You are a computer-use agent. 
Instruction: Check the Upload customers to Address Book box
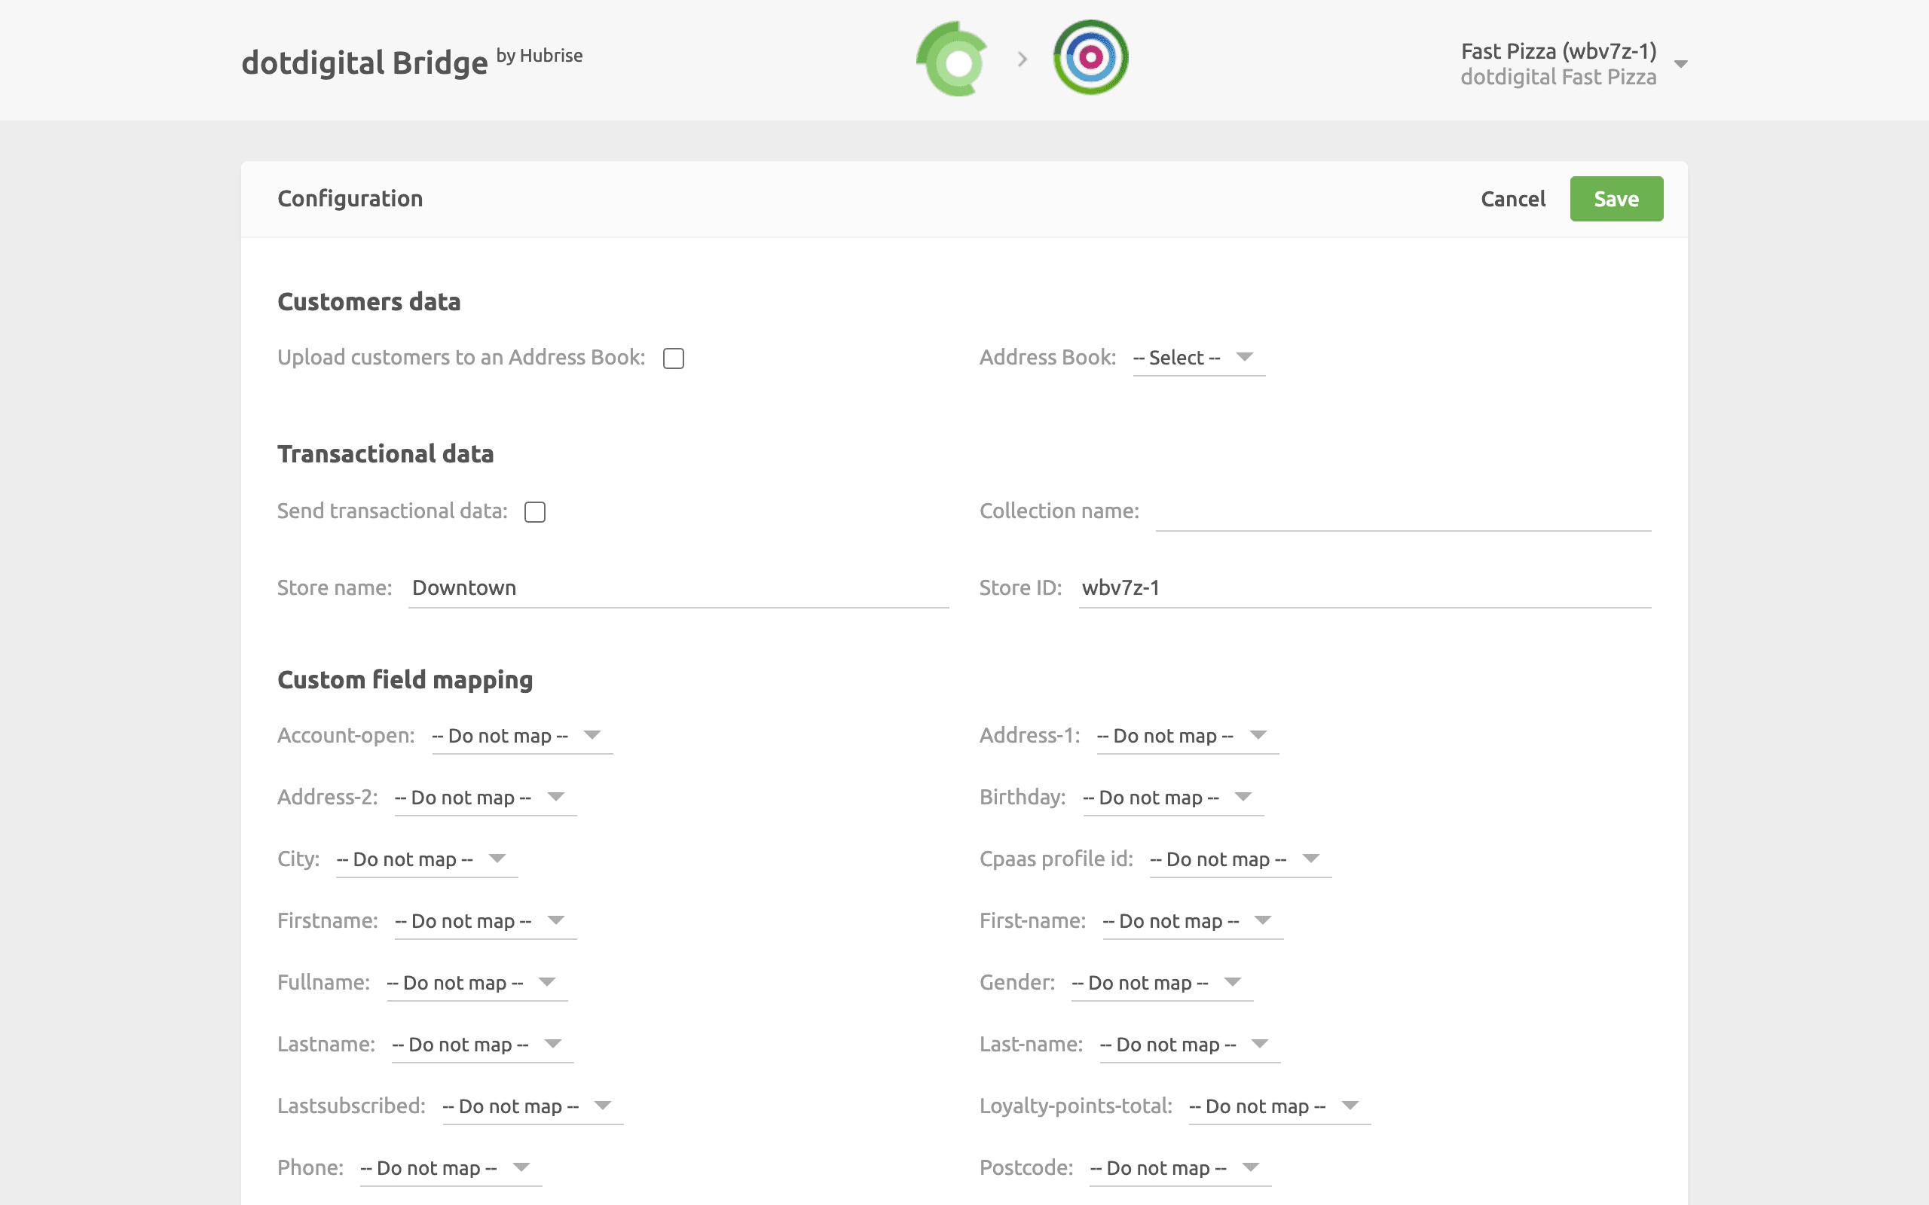coord(674,358)
